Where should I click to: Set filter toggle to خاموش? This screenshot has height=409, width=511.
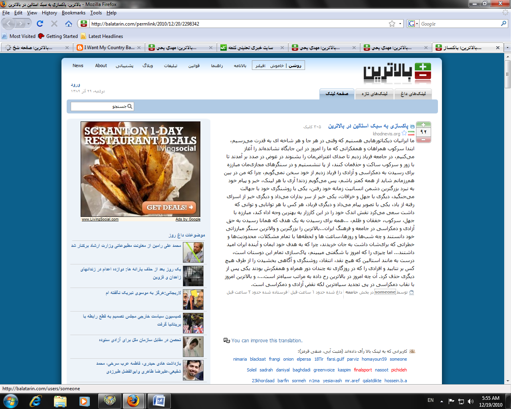[277, 66]
